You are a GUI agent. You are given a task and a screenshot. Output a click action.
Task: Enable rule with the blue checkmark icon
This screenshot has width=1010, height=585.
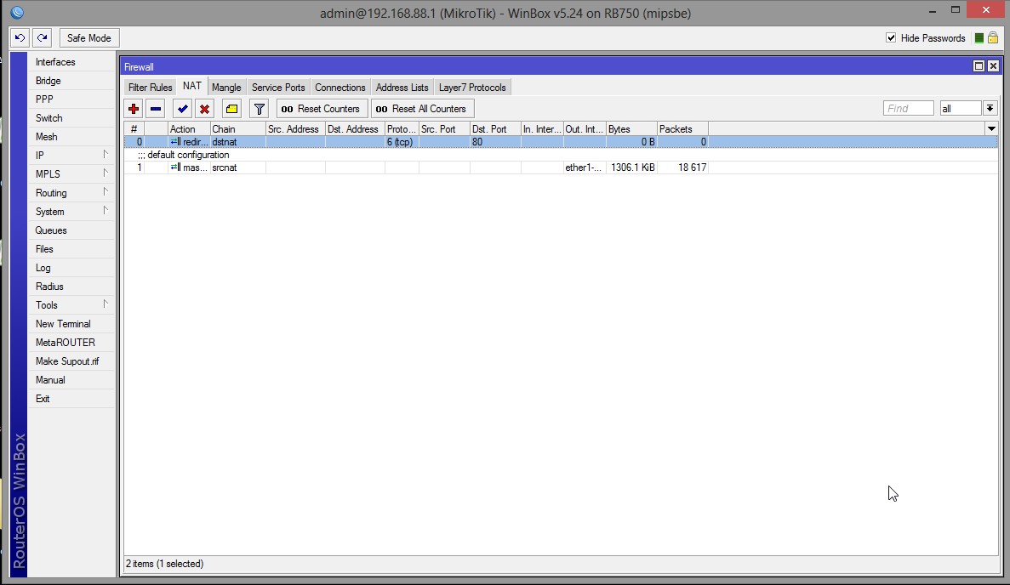pos(183,109)
